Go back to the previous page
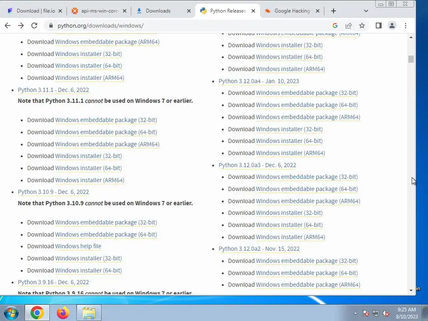The height and width of the screenshot is (321, 428). pos(8,25)
